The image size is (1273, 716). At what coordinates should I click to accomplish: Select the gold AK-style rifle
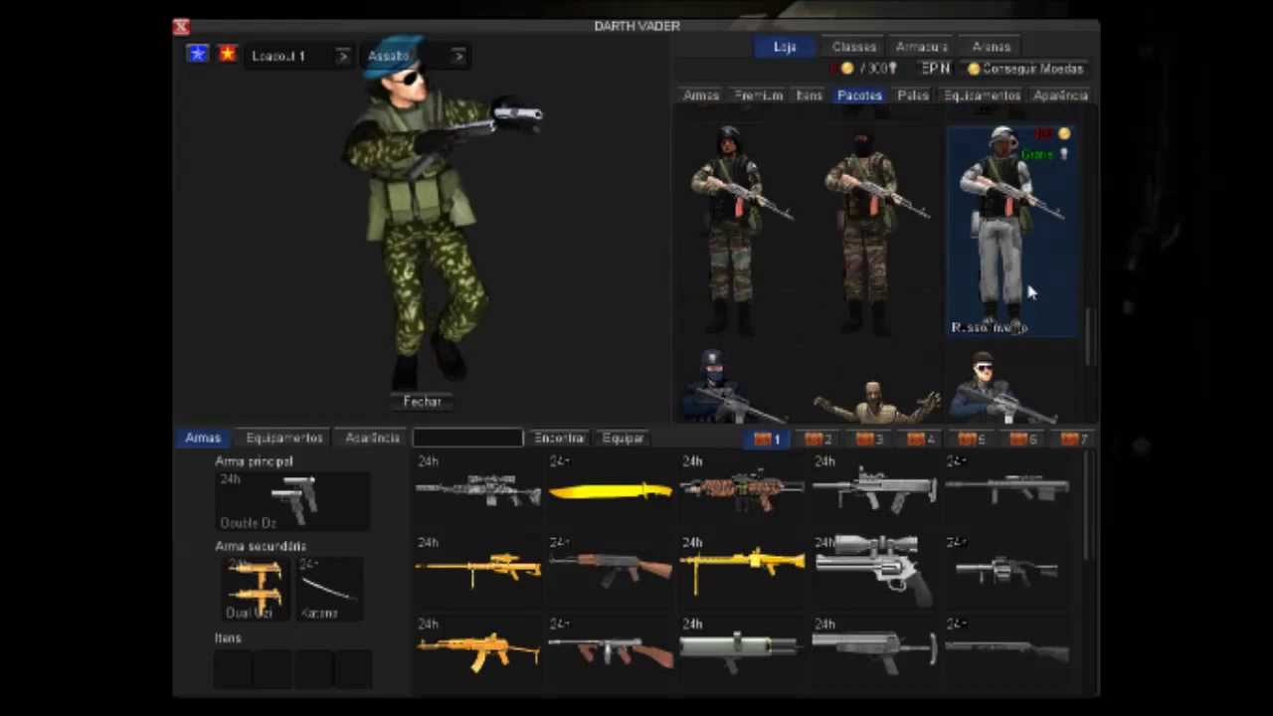pos(477,652)
